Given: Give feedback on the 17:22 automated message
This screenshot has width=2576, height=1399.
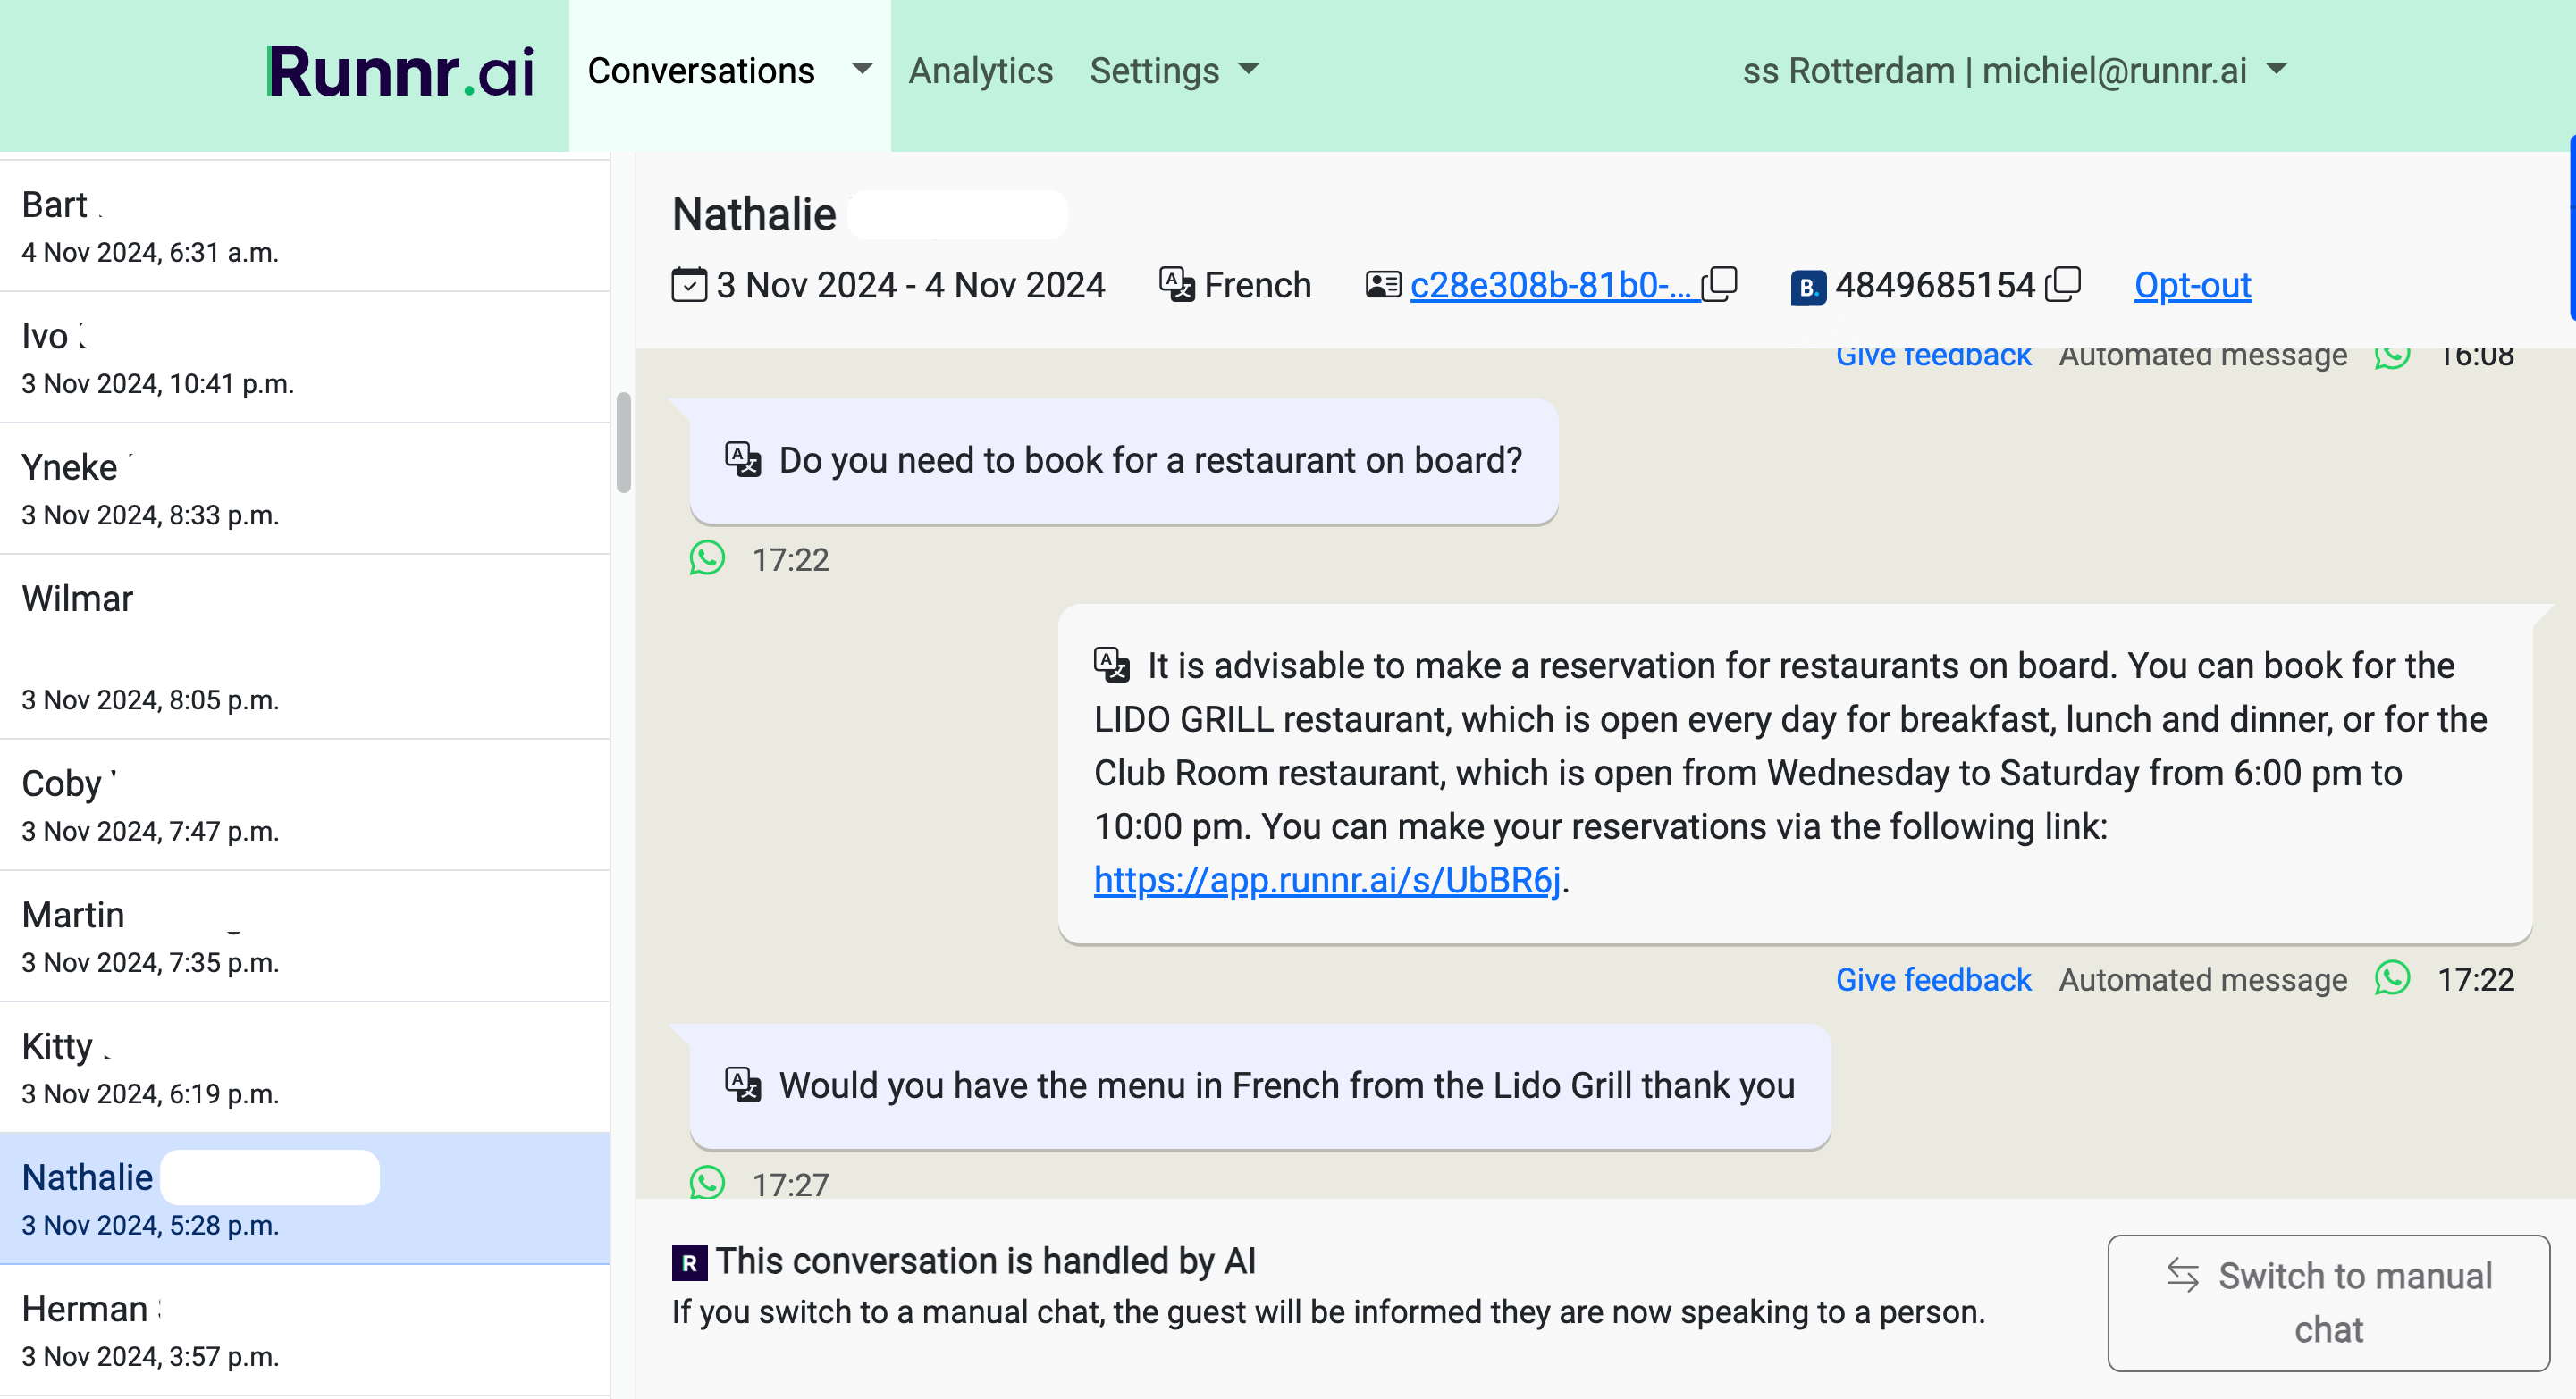Looking at the screenshot, I should point(1933,980).
